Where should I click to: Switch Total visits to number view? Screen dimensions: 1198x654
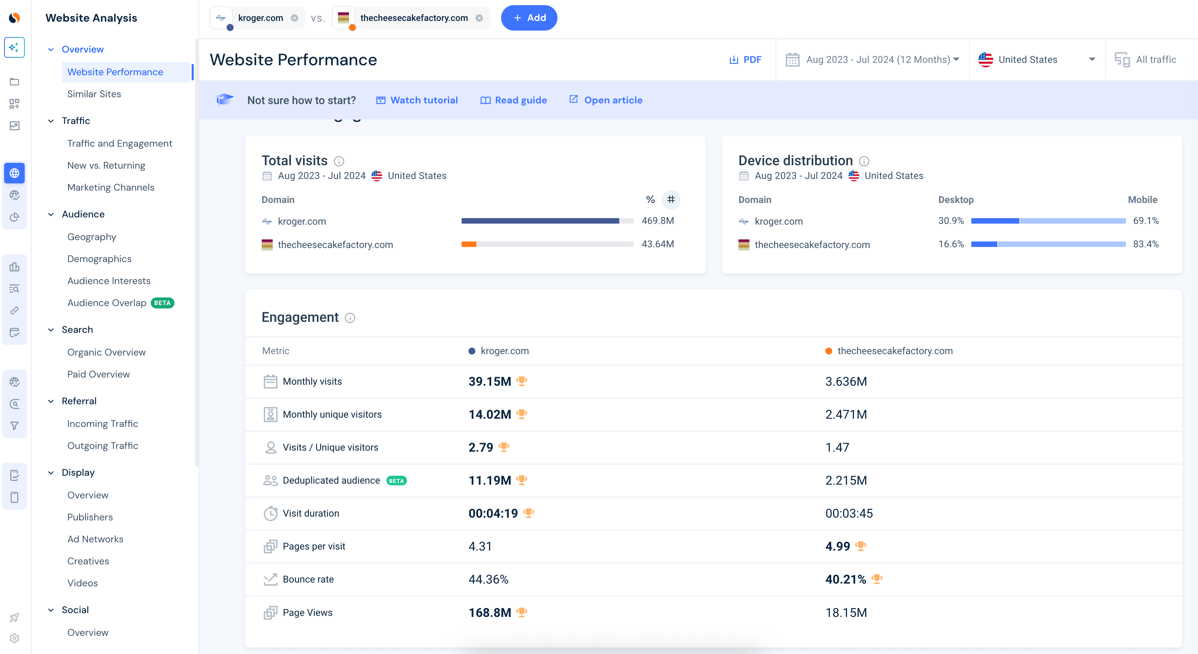[x=671, y=200]
